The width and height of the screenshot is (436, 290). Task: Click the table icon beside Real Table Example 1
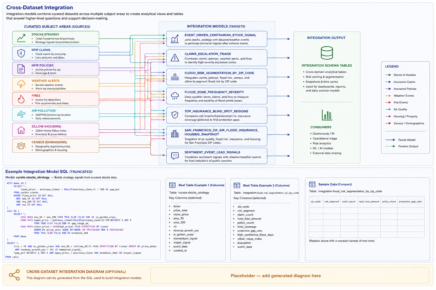[172, 185]
